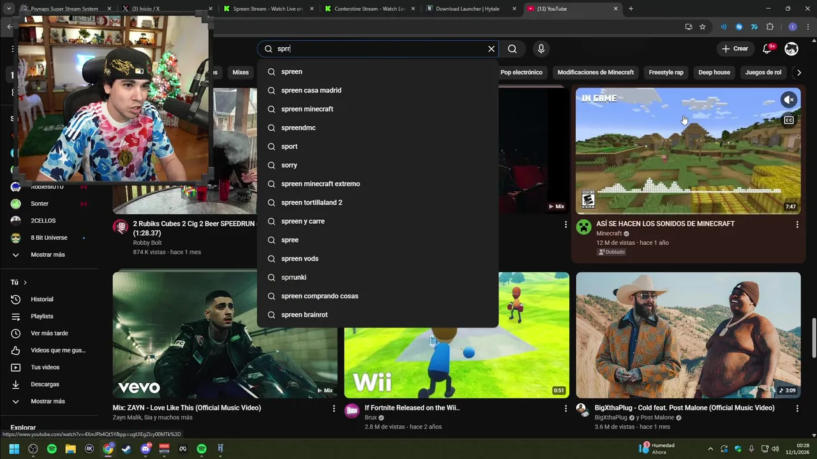Expand the Tú section chevron

click(25, 282)
